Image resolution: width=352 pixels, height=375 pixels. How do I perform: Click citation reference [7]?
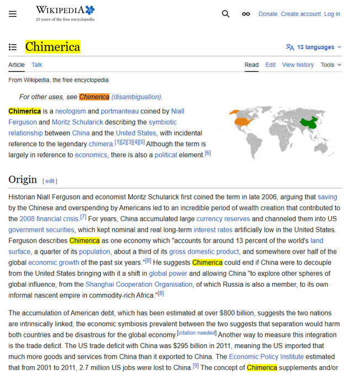tap(83, 217)
